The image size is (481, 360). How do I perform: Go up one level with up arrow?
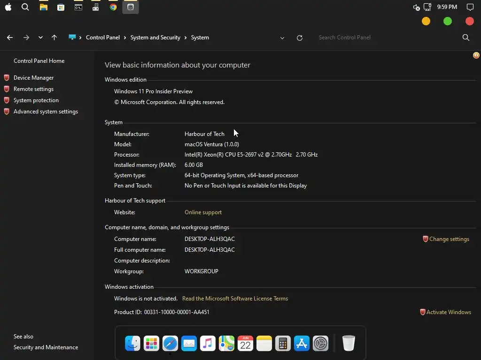[x=54, y=37]
